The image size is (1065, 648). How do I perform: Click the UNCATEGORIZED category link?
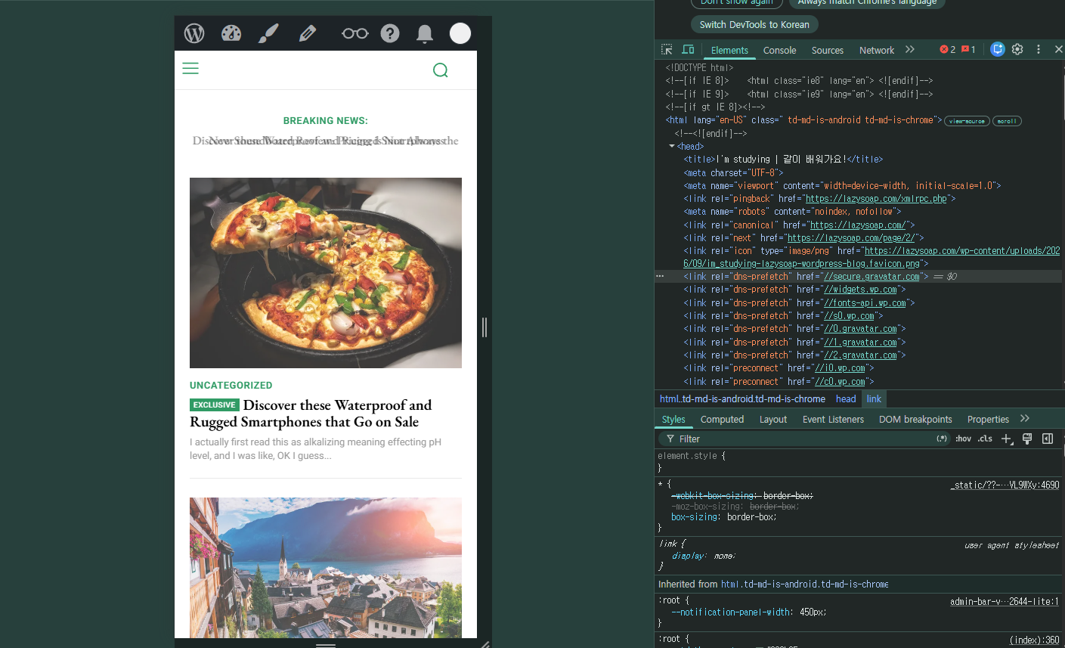(x=231, y=385)
